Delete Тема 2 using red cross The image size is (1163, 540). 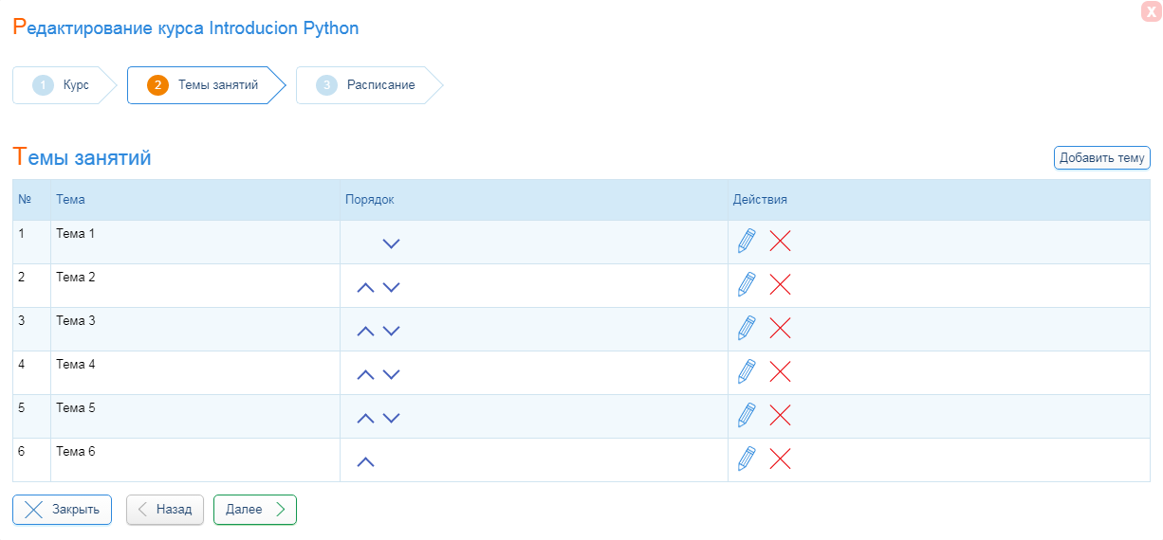click(x=780, y=284)
